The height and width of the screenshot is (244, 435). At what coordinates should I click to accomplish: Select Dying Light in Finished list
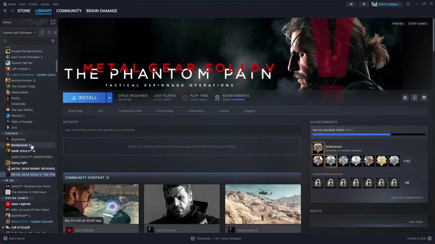click(19, 163)
